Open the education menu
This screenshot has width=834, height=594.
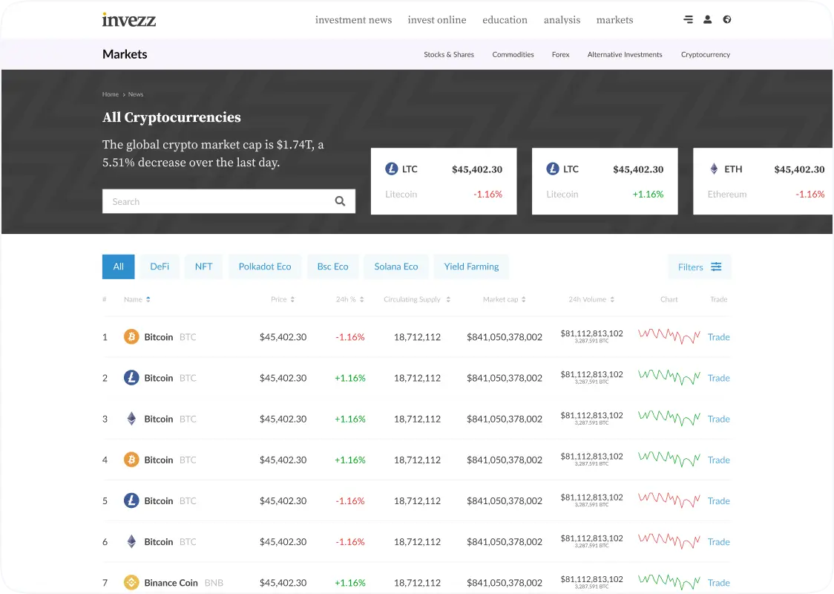(505, 20)
